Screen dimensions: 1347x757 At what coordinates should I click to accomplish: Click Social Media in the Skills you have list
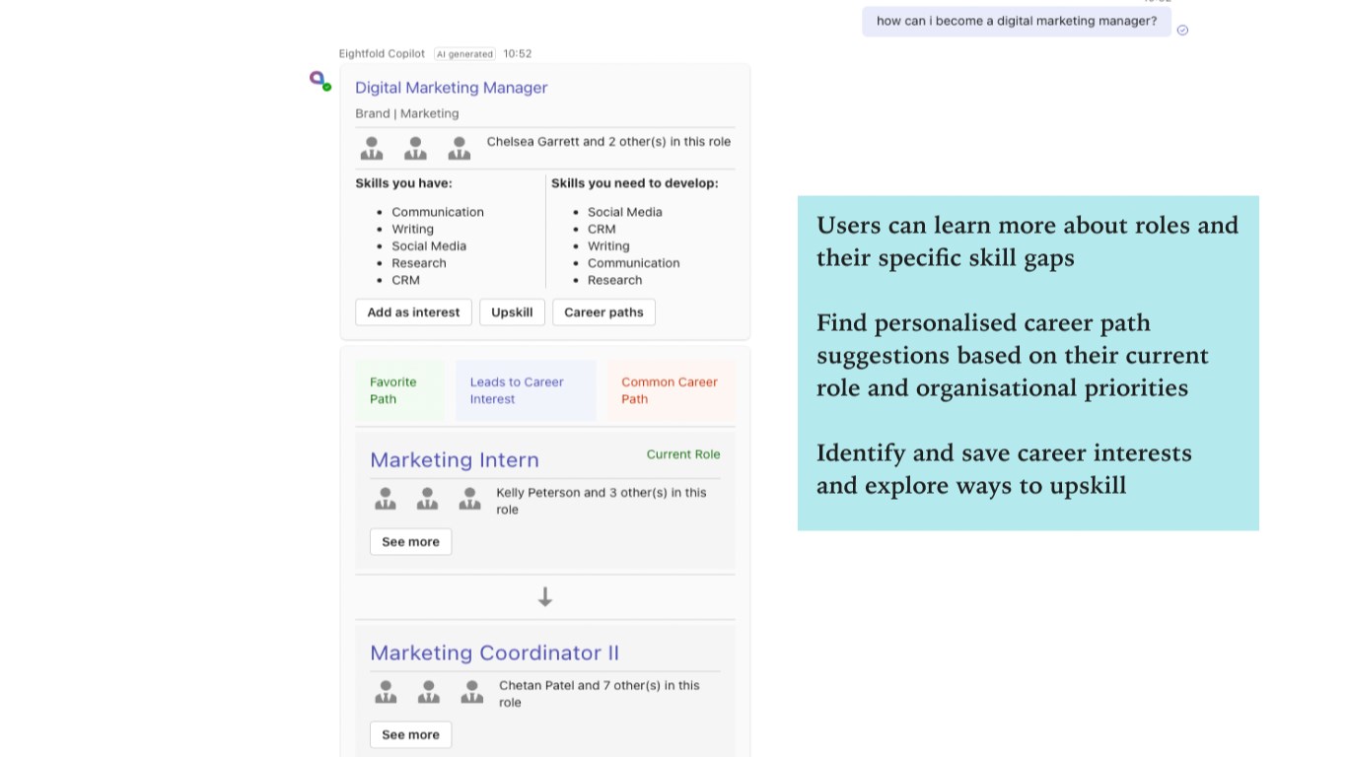[x=429, y=246]
